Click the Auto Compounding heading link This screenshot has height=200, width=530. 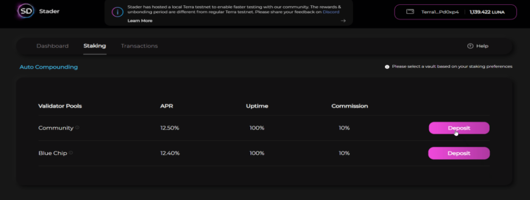pyautogui.click(x=49, y=67)
